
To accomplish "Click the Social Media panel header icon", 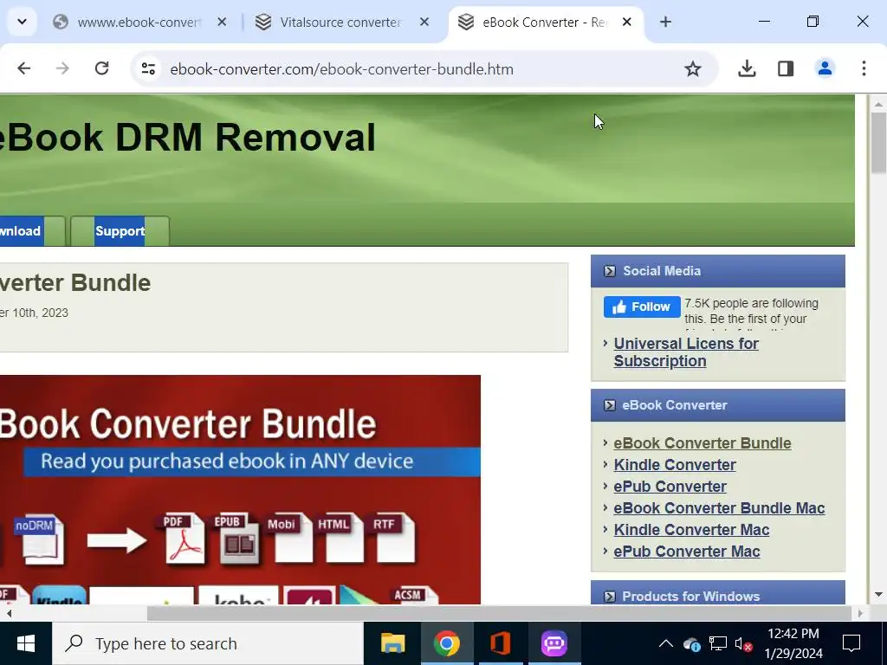I will 609,271.
